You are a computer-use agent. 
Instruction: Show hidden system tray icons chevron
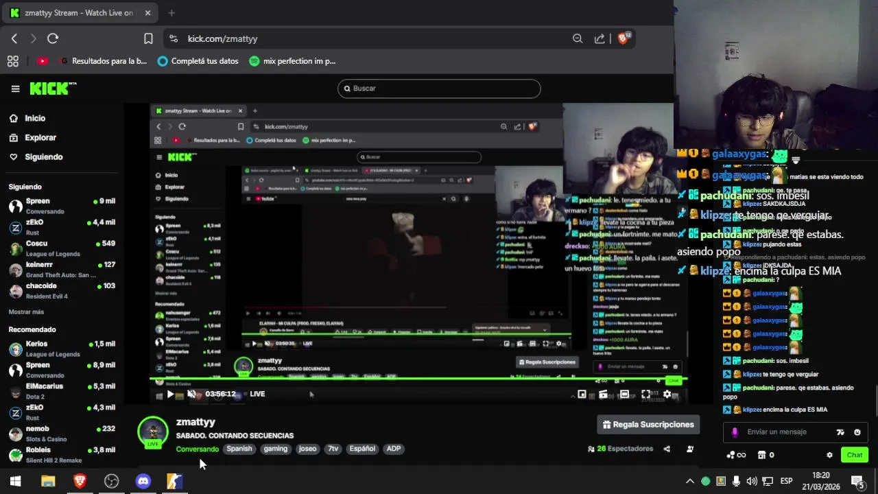click(690, 482)
